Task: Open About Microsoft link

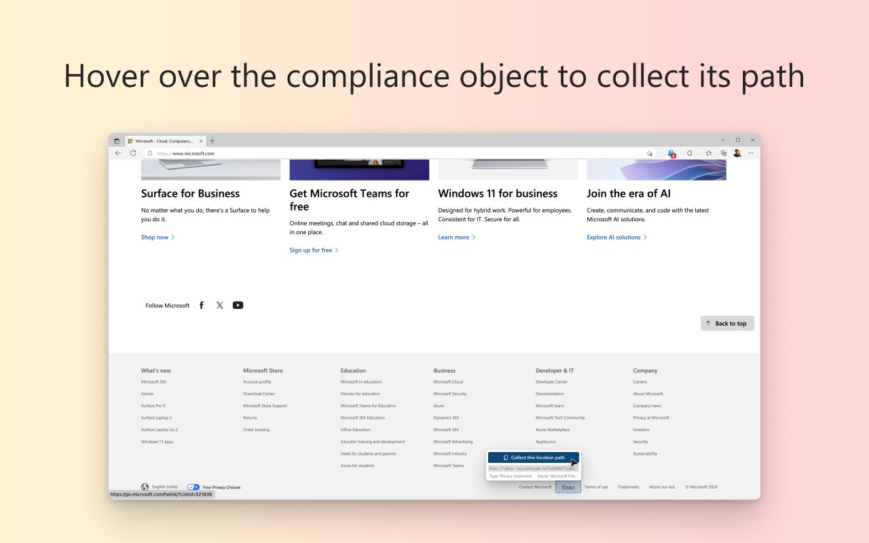Action: (x=648, y=394)
